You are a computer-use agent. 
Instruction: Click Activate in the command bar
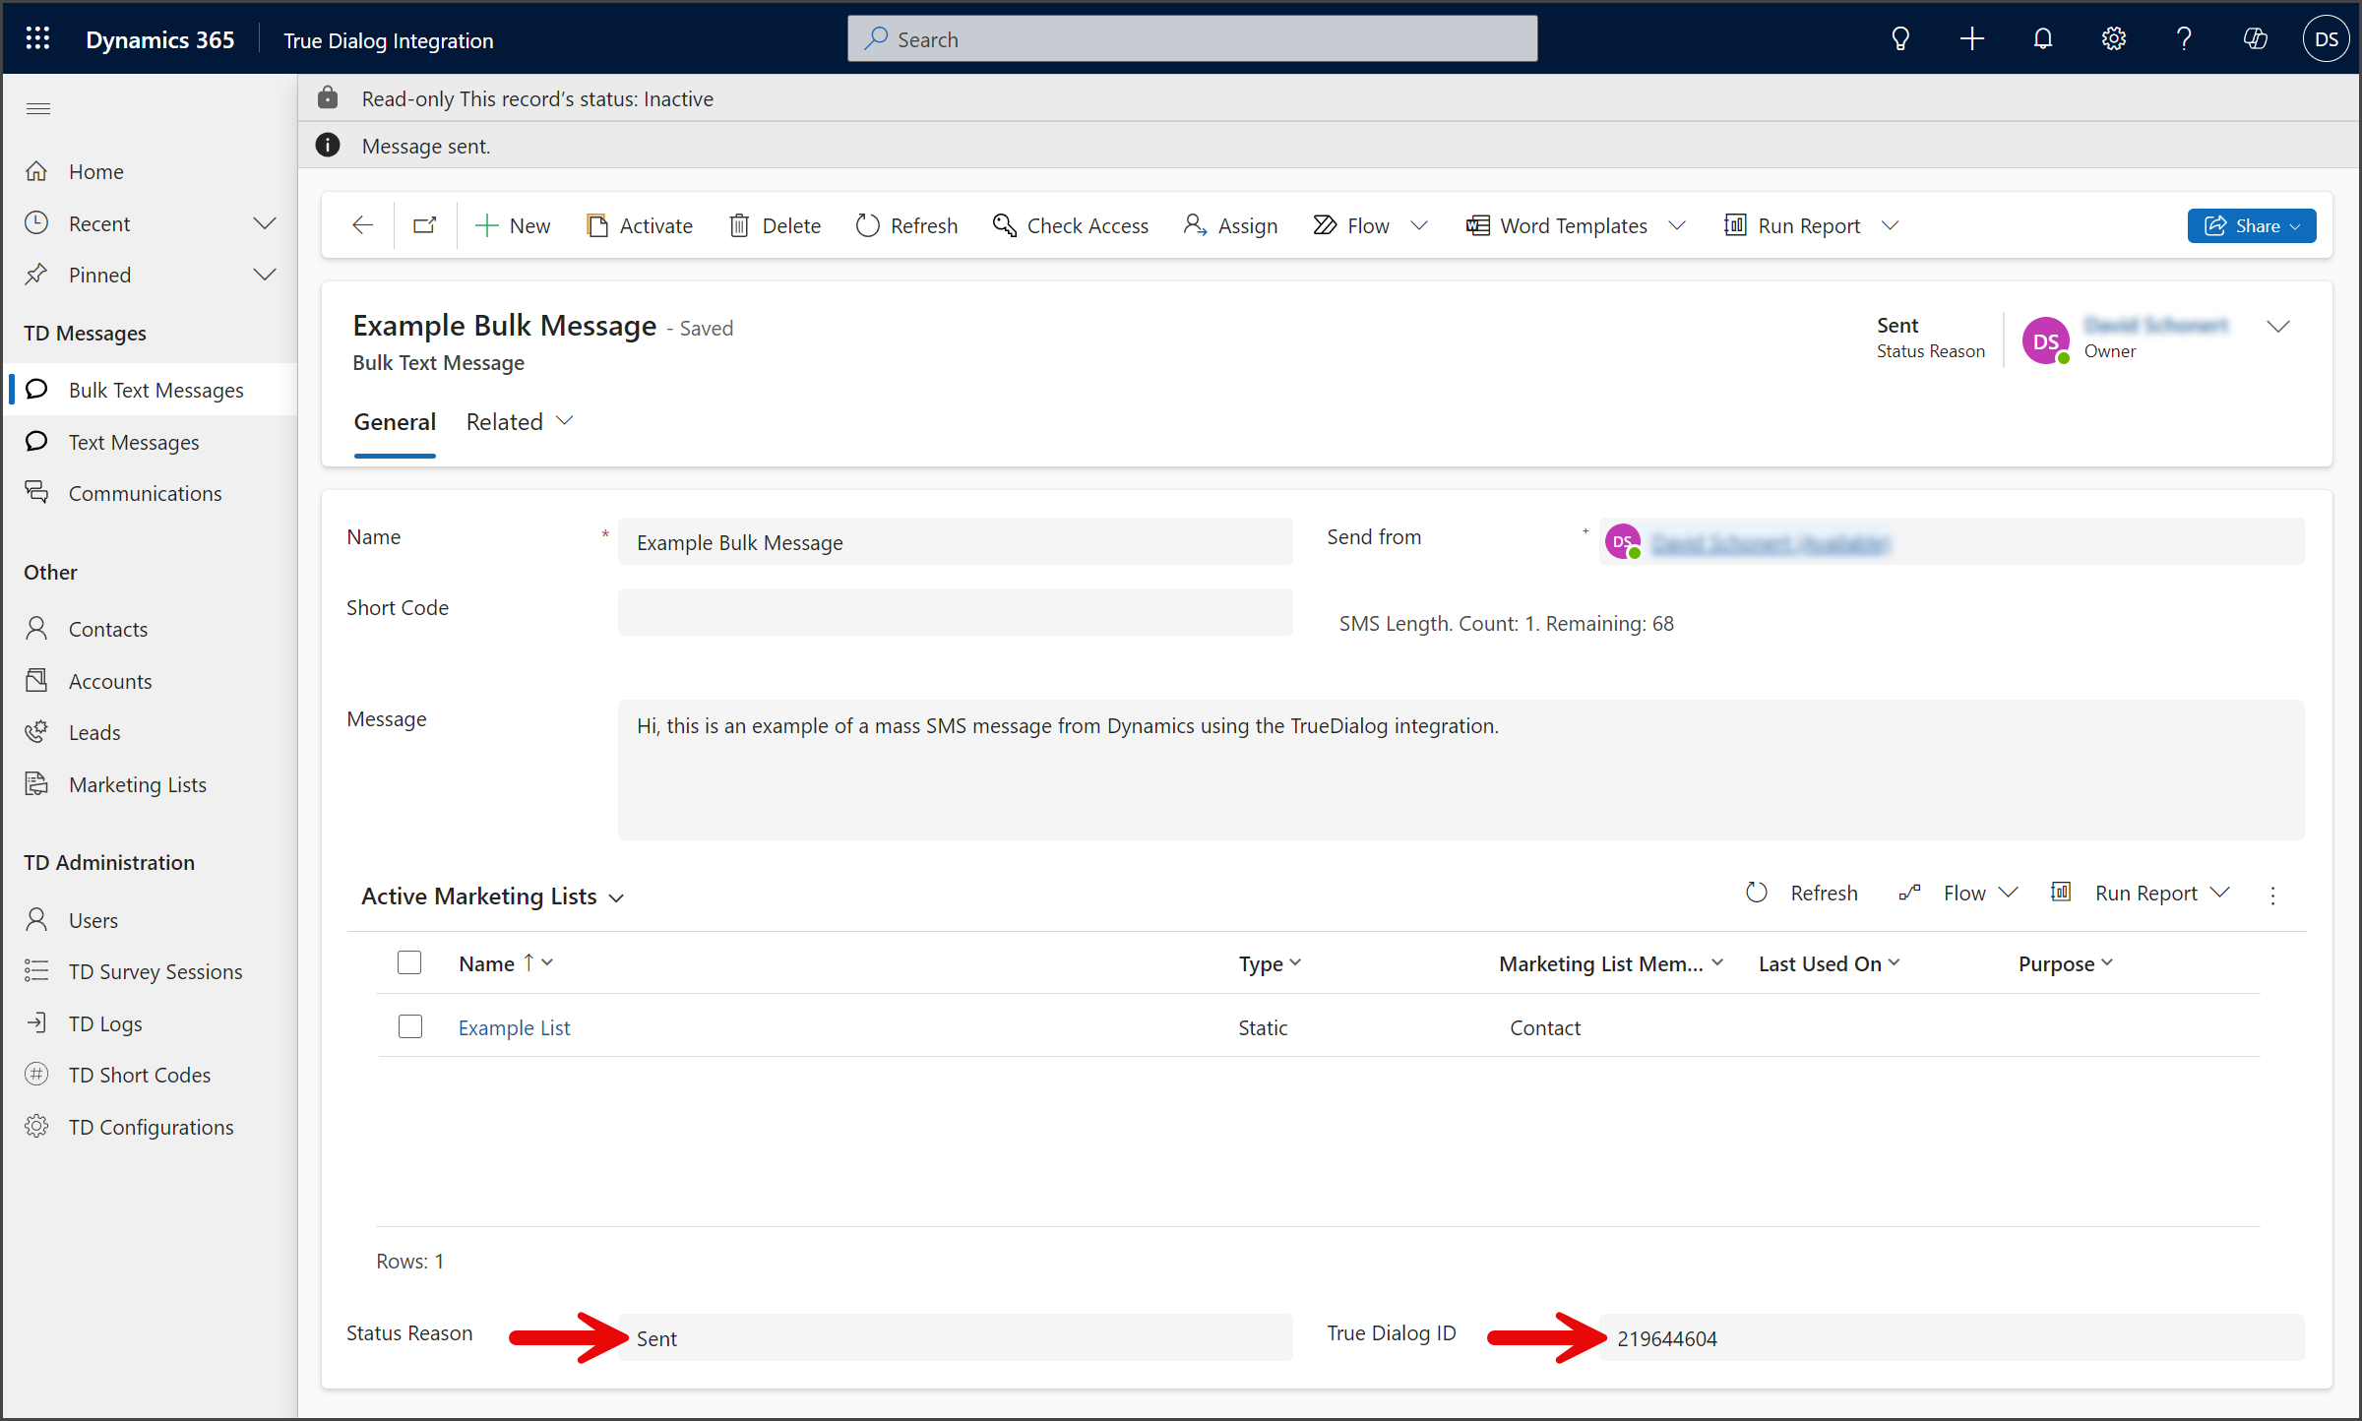(640, 225)
